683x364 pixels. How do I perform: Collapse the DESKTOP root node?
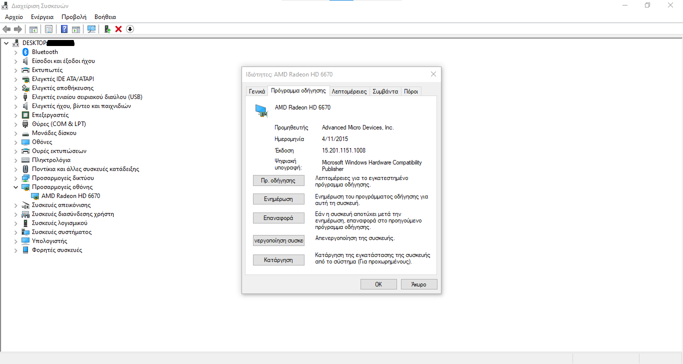click(6, 43)
